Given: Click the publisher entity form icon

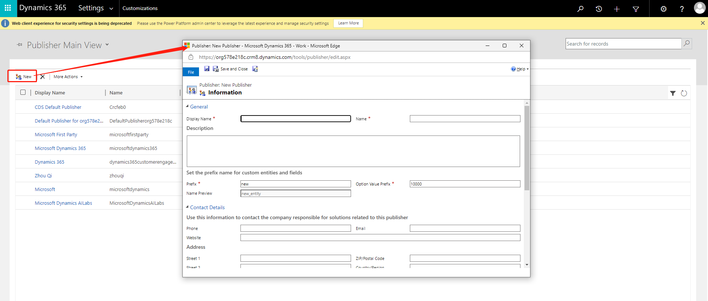Looking at the screenshot, I should [x=192, y=90].
